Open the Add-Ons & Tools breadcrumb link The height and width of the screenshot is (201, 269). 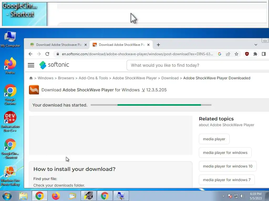pyautogui.click(x=93, y=78)
